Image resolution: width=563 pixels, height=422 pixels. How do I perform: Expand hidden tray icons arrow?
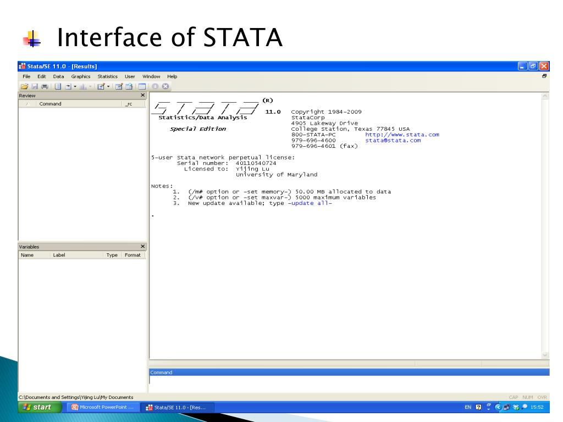click(x=498, y=407)
